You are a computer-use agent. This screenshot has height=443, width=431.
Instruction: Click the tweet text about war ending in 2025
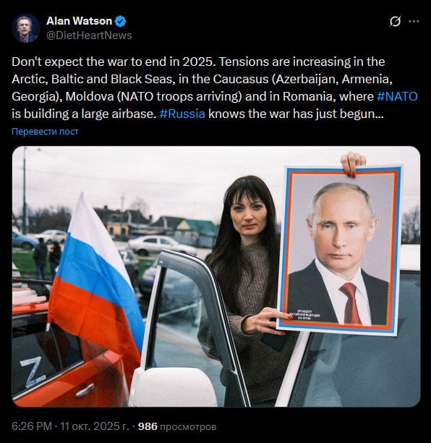(215, 88)
